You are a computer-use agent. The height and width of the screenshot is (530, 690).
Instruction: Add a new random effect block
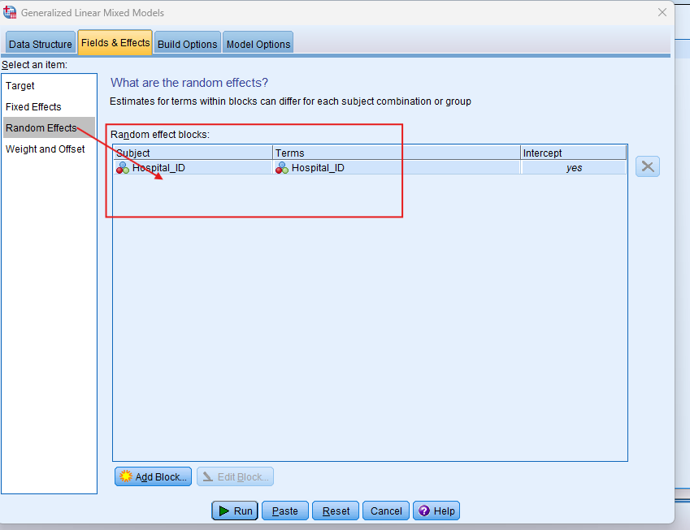(x=154, y=476)
